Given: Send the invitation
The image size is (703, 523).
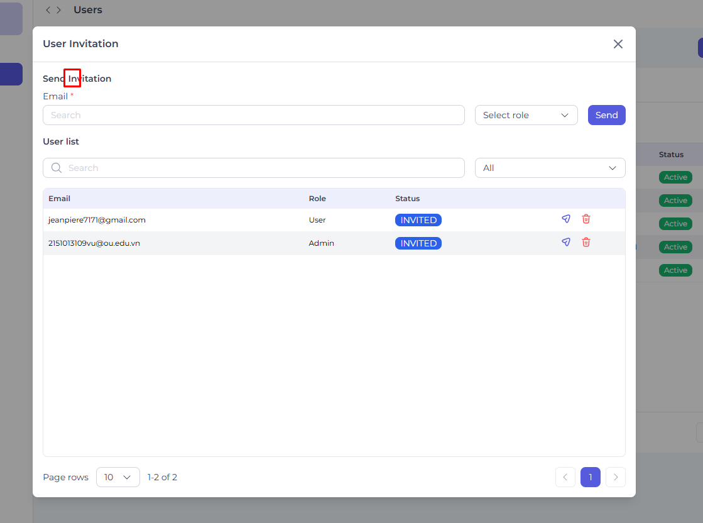Looking at the screenshot, I should coord(606,115).
